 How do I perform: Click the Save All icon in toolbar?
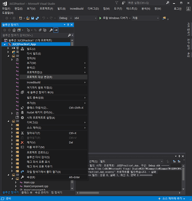[x=37, y=18]
